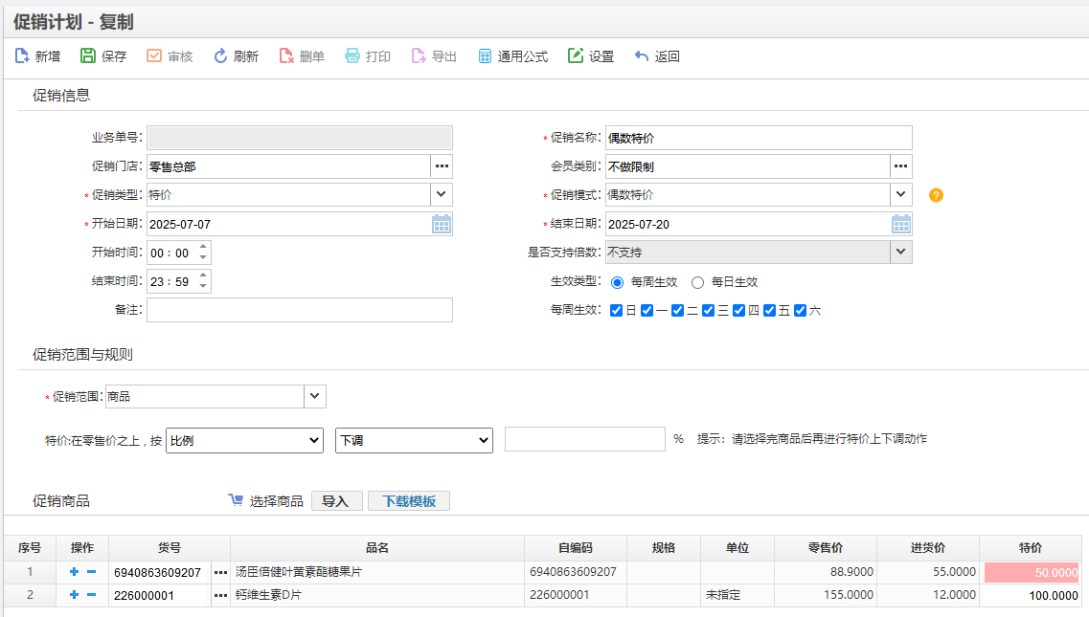1089x617 pixels.
Task: Expand the 促销范围 dropdown
Action: pos(314,396)
